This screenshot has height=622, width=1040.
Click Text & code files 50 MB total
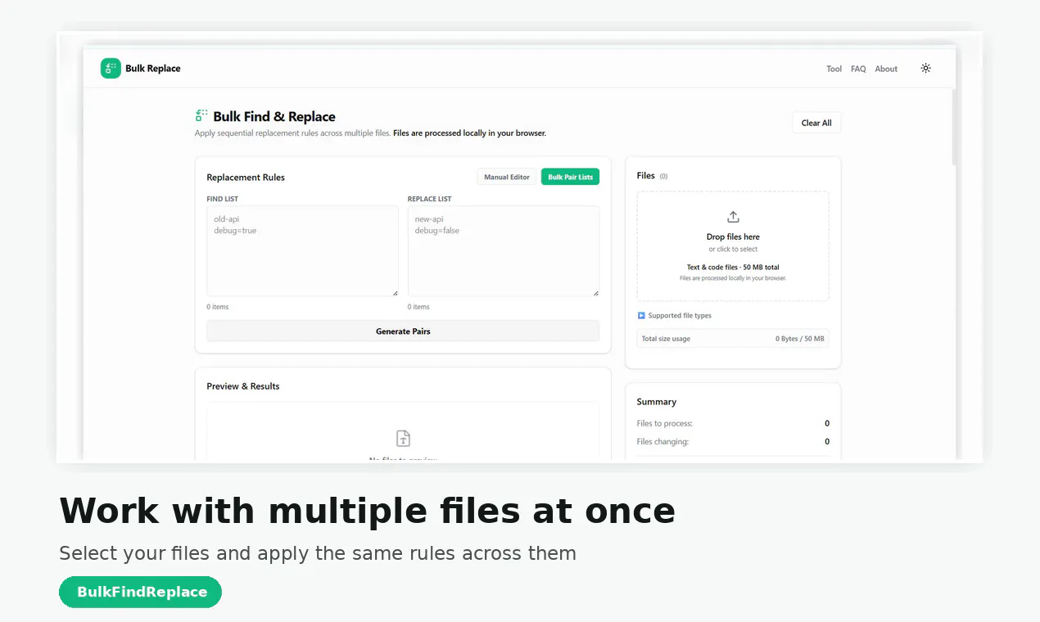[x=733, y=268]
